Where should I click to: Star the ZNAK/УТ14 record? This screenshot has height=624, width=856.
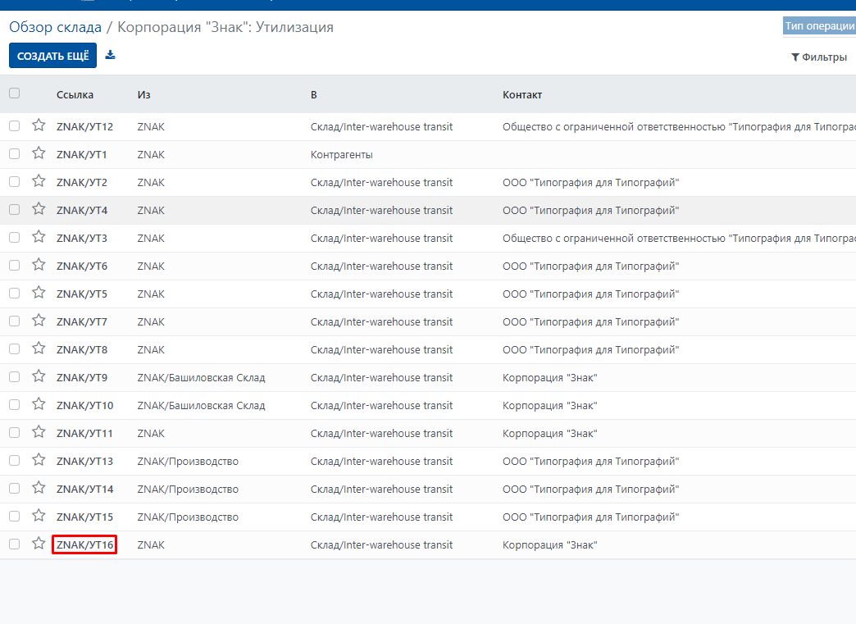[x=39, y=488]
